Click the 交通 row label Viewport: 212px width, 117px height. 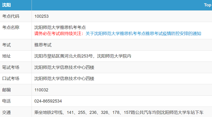(6, 112)
